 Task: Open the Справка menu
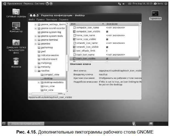click(x=64, y=20)
